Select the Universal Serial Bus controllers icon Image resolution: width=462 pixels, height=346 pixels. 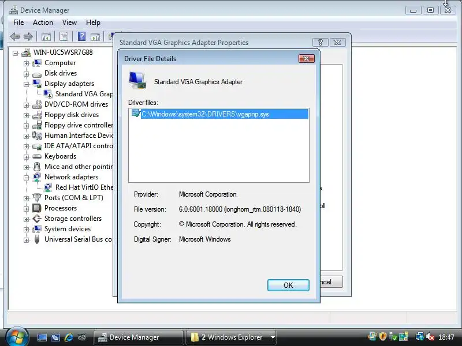click(x=37, y=239)
